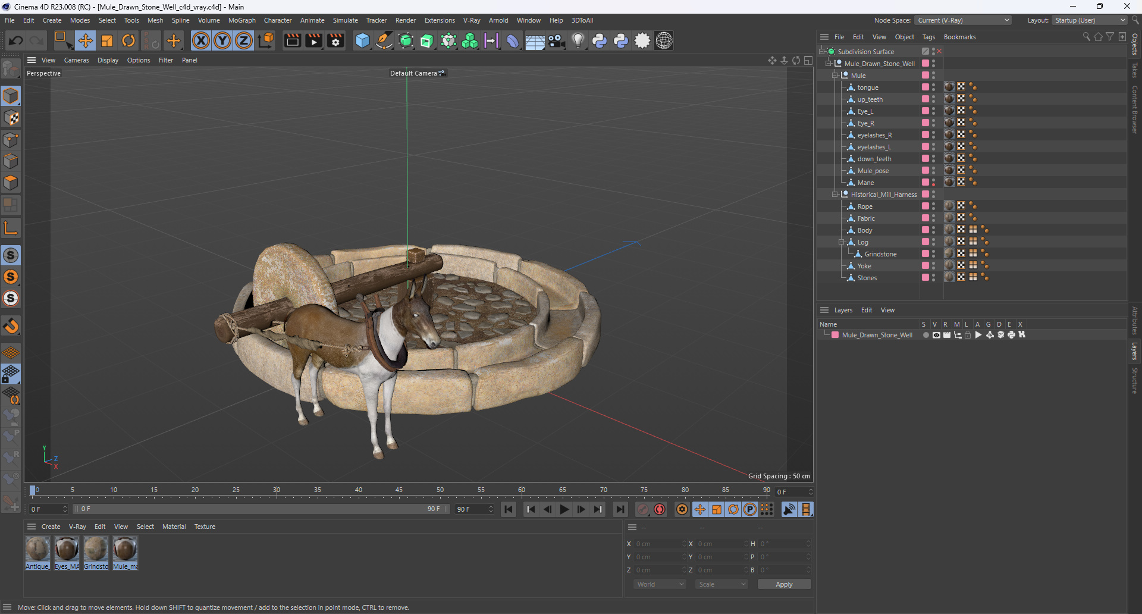Collapse Historical_Mill_Harness group
Screen dimensions: 1142x614
[835, 195]
